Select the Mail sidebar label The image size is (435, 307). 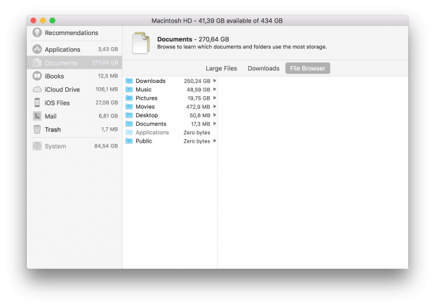point(51,116)
